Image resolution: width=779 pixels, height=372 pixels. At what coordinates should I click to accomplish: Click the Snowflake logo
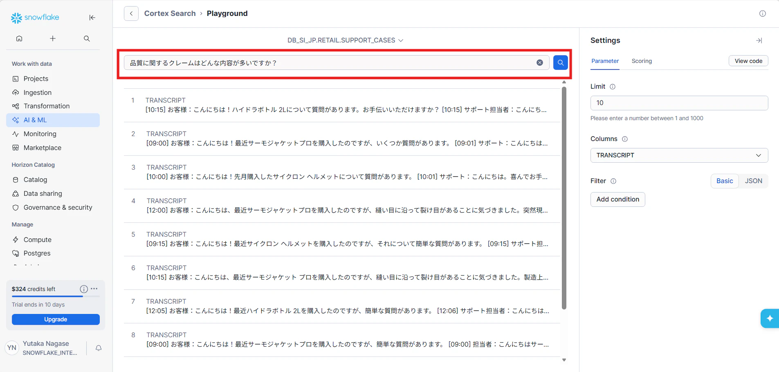pyautogui.click(x=35, y=18)
